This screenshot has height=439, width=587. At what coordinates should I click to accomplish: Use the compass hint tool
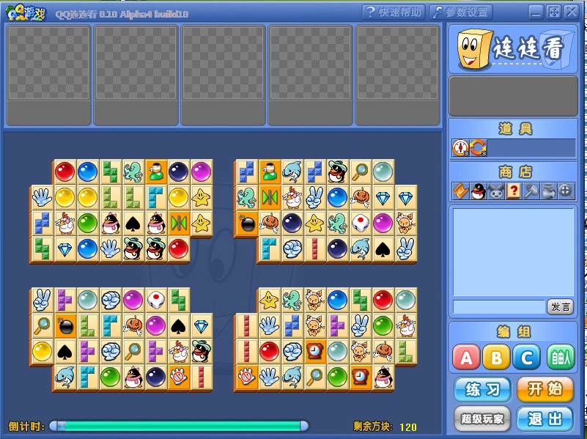tap(460, 148)
